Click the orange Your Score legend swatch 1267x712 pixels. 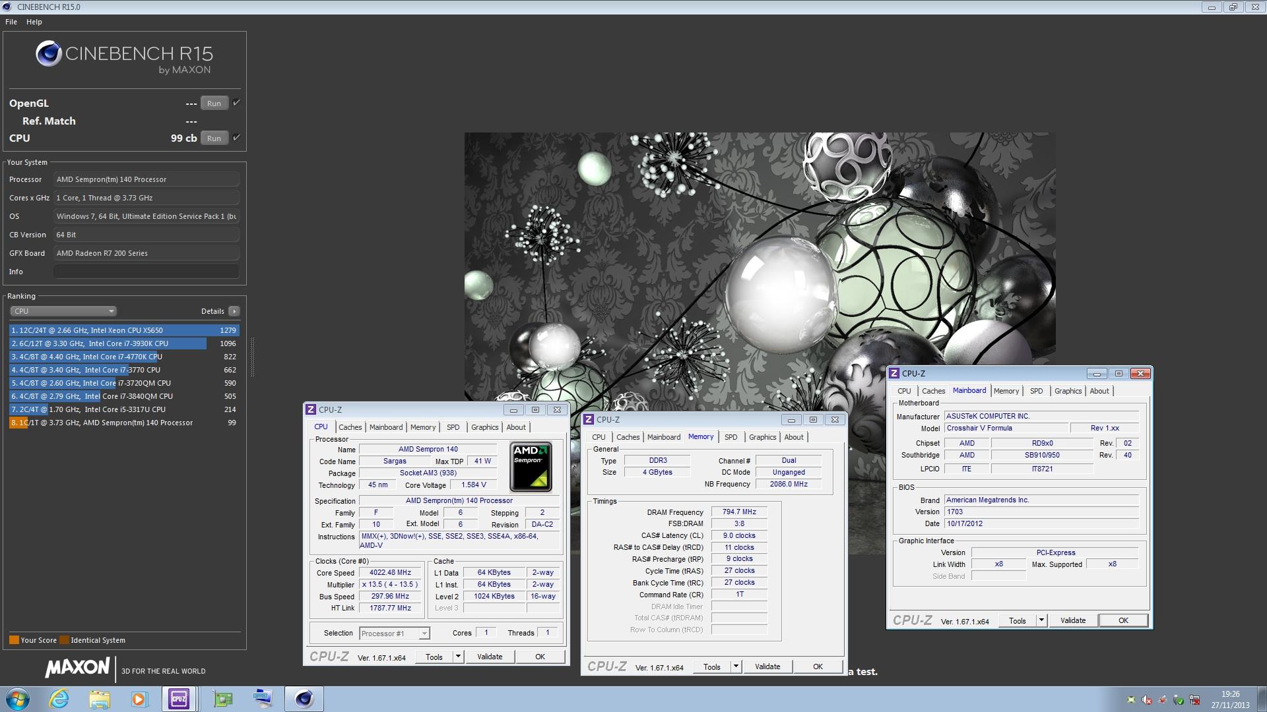point(14,640)
